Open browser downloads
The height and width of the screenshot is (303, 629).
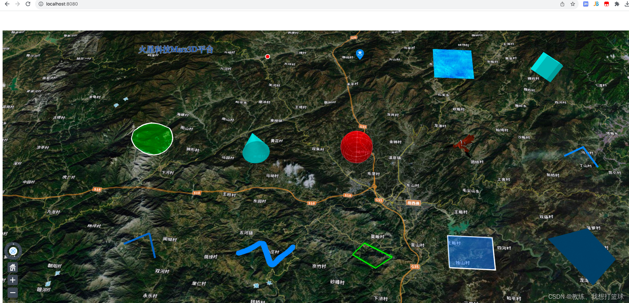[x=627, y=4]
